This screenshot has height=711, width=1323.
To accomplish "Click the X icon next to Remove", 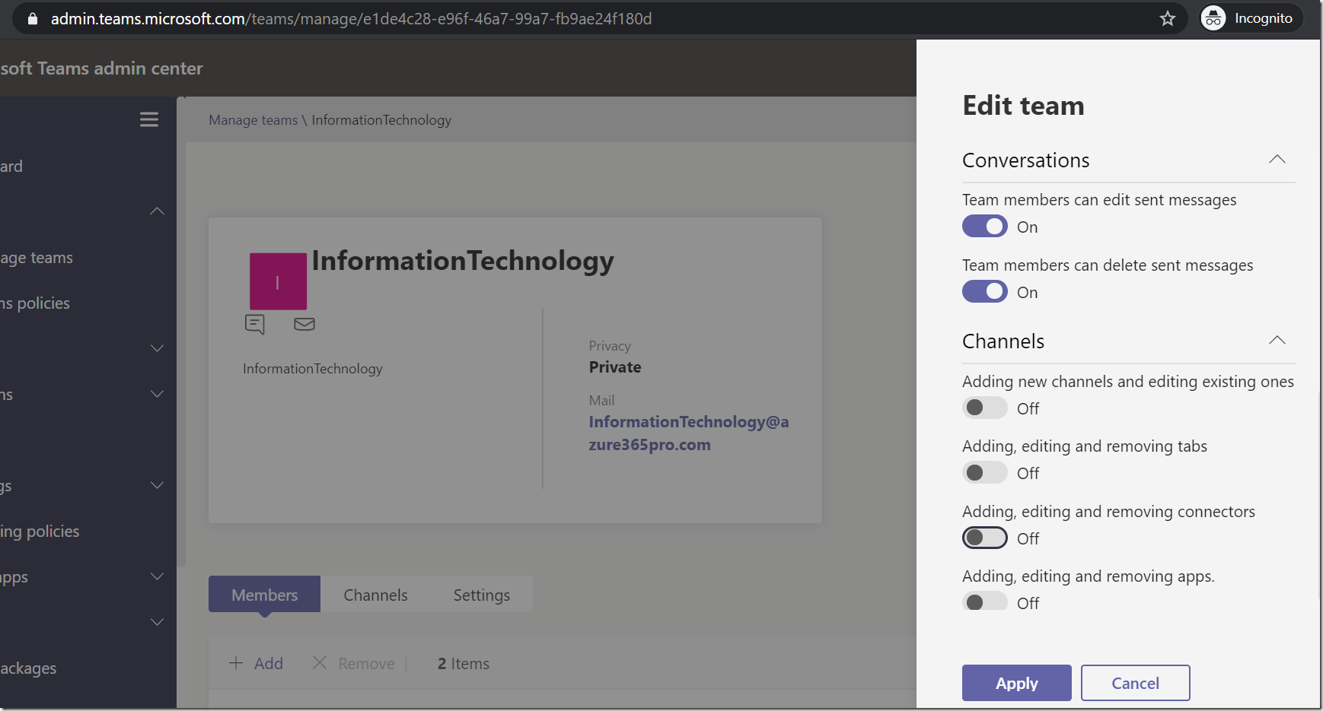I will point(320,663).
